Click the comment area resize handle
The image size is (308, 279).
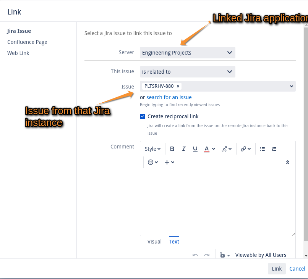coord(293,234)
